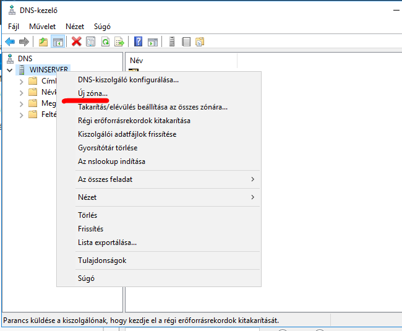Click 'Gyorsítótár törlése' menu entry
The width and height of the screenshot is (402, 331).
[108, 148]
